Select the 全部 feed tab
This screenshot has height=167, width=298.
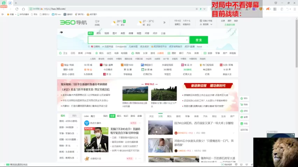point(112,116)
